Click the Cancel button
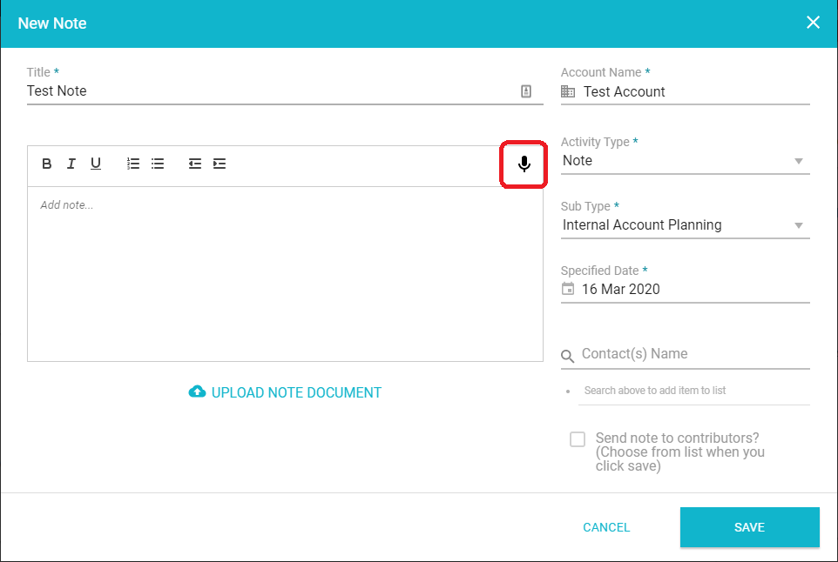 pyautogui.click(x=606, y=527)
